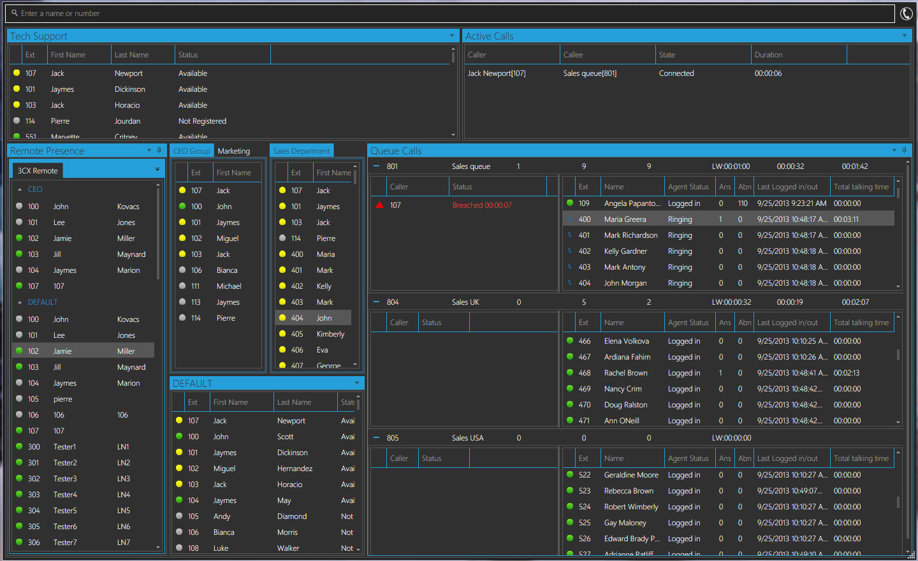Click the Queue Calls pin icon
The height and width of the screenshot is (561, 918).
pos(904,150)
